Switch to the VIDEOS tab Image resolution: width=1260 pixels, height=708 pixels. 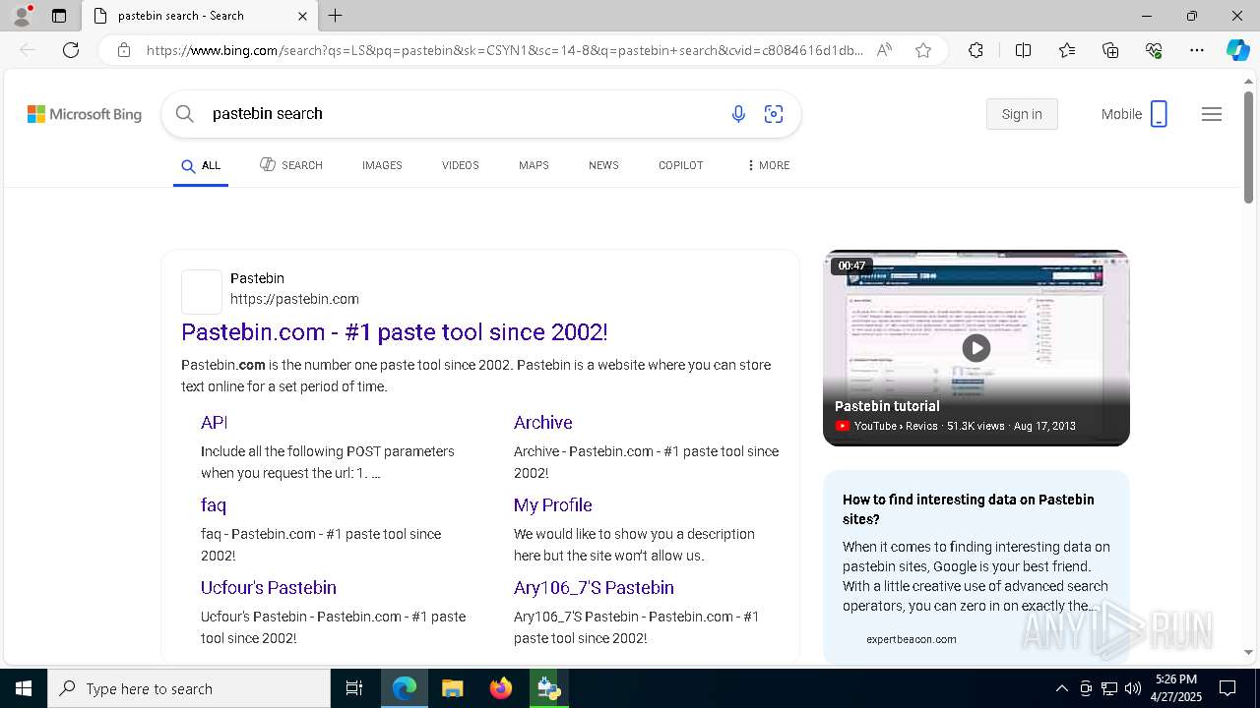[461, 165]
